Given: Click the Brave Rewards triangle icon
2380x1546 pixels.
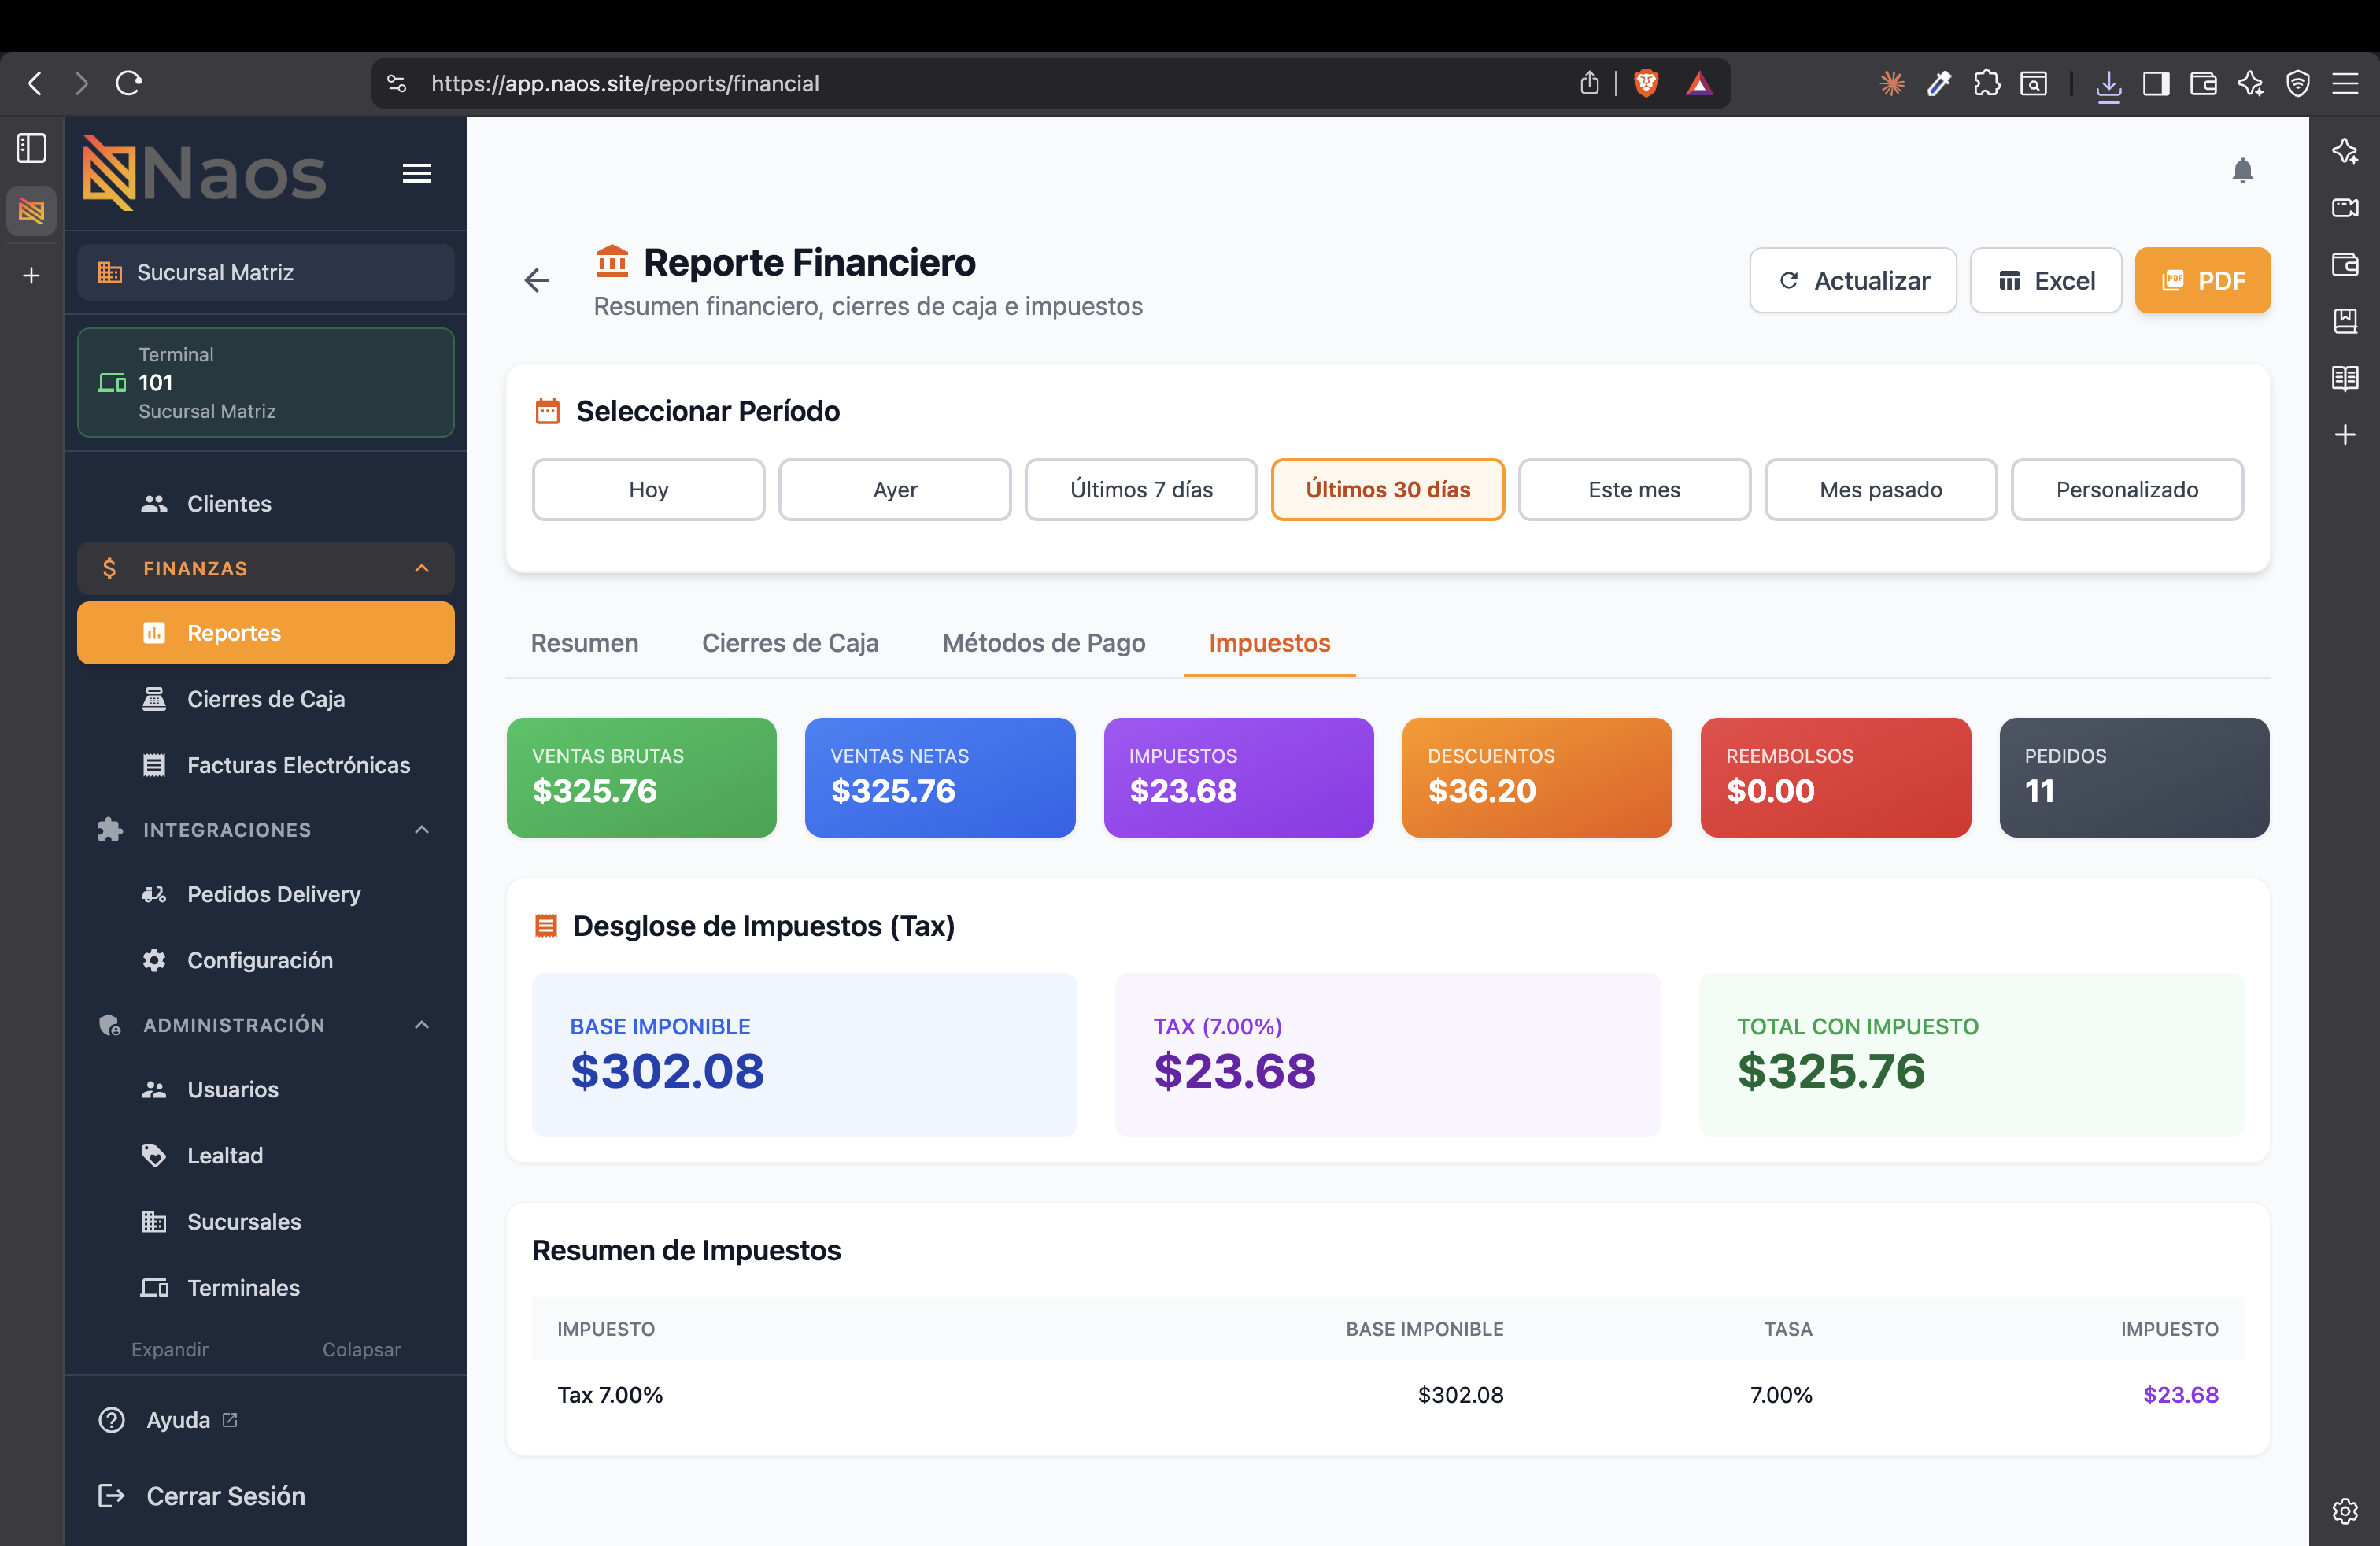Looking at the screenshot, I should click(x=1699, y=83).
